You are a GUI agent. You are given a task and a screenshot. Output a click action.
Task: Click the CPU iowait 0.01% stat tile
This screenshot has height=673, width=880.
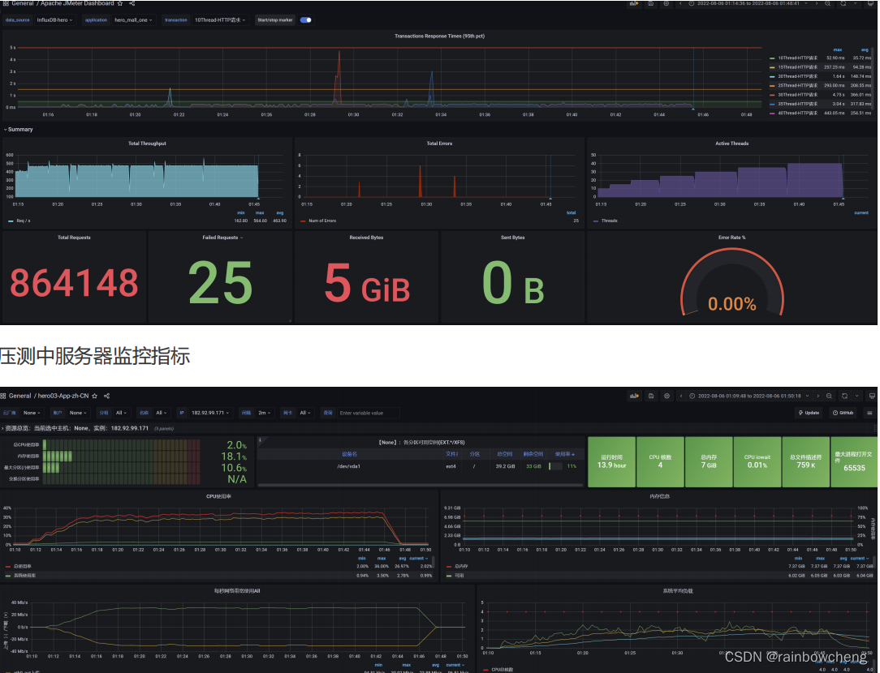pos(757,461)
